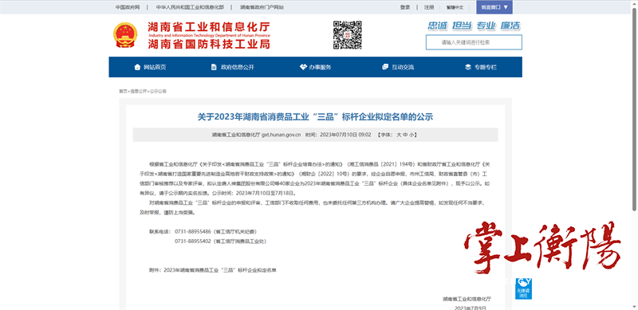
Task: Open the 省直窗口 dropdown
Action: click(x=494, y=7)
